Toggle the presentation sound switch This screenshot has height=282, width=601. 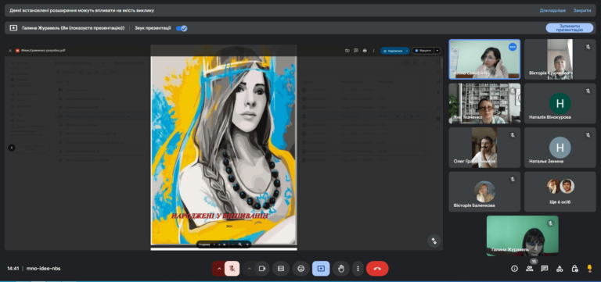[x=182, y=28]
